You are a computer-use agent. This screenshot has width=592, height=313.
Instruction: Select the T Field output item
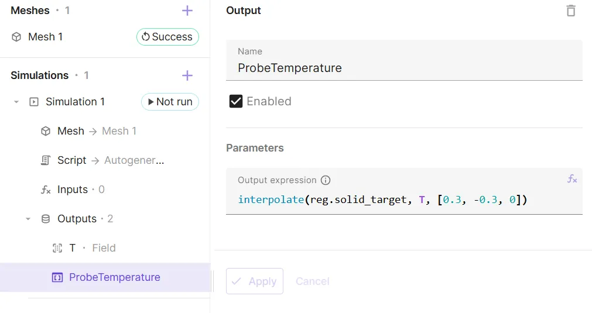pyautogui.click(x=105, y=248)
